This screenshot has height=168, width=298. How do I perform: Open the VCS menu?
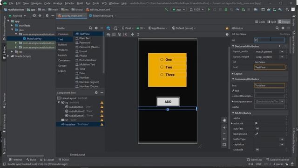(x=104, y=3)
